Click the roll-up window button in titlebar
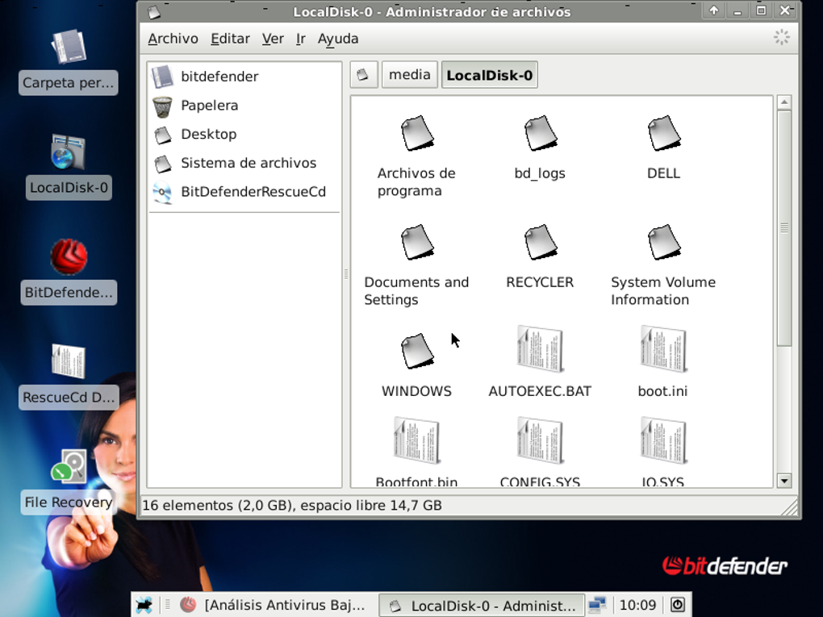 pos(714,10)
